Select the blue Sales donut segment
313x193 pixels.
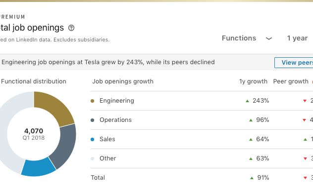38,167
